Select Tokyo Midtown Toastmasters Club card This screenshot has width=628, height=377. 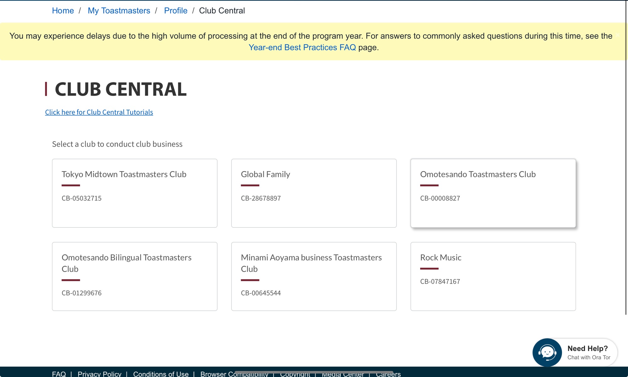pos(134,193)
